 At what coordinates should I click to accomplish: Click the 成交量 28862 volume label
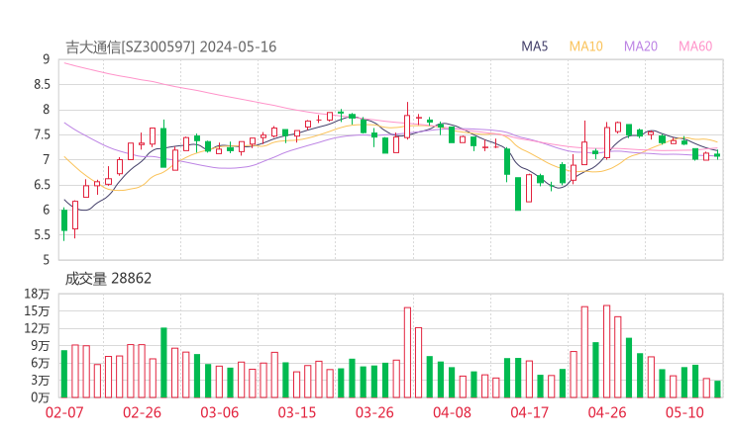(108, 279)
